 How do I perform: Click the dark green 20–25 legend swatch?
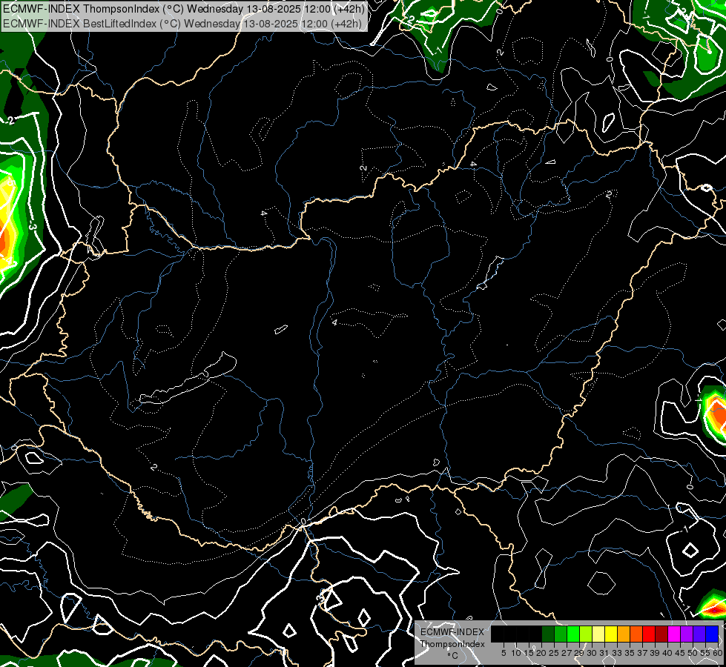tap(548, 634)
